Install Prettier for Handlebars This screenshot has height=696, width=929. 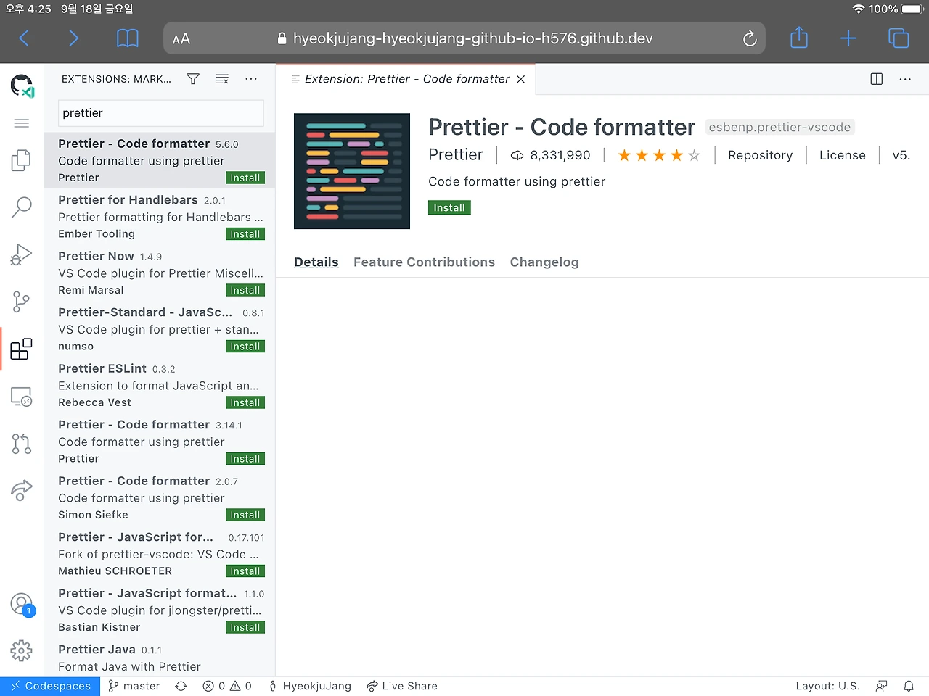[x=245, y=234]
